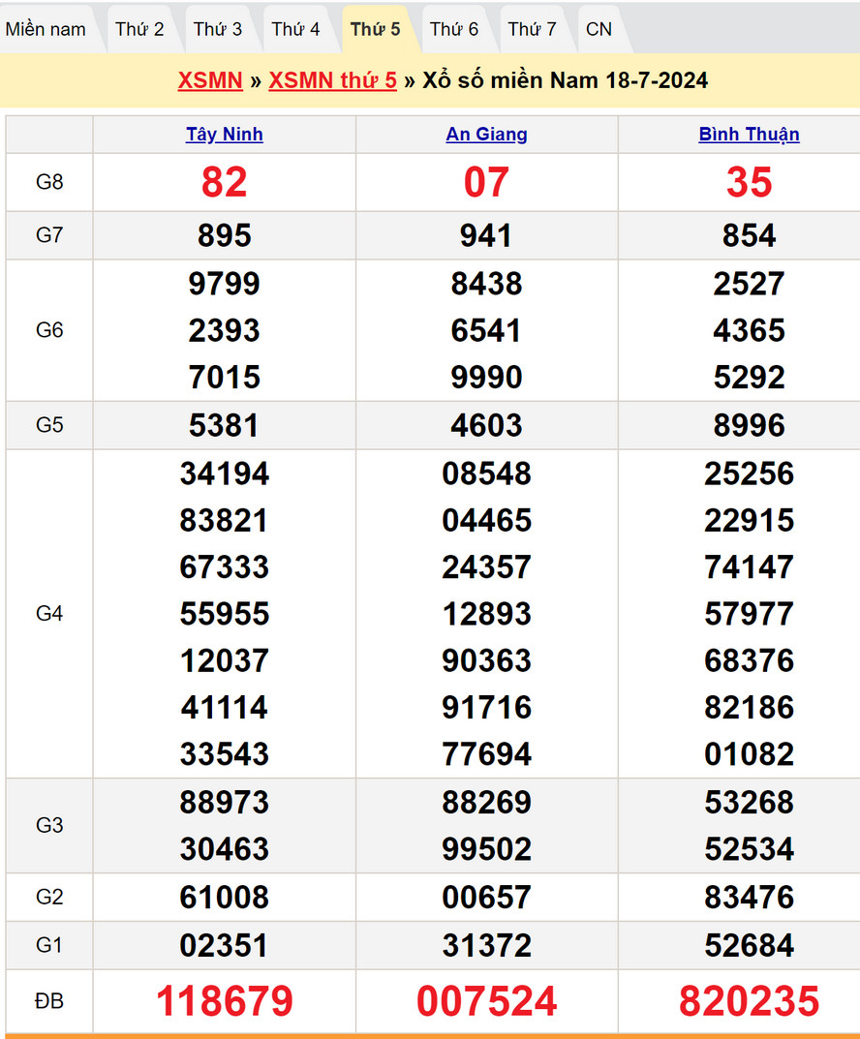Follow the XSMN breadcrumb link

click(x=210, y=80)
